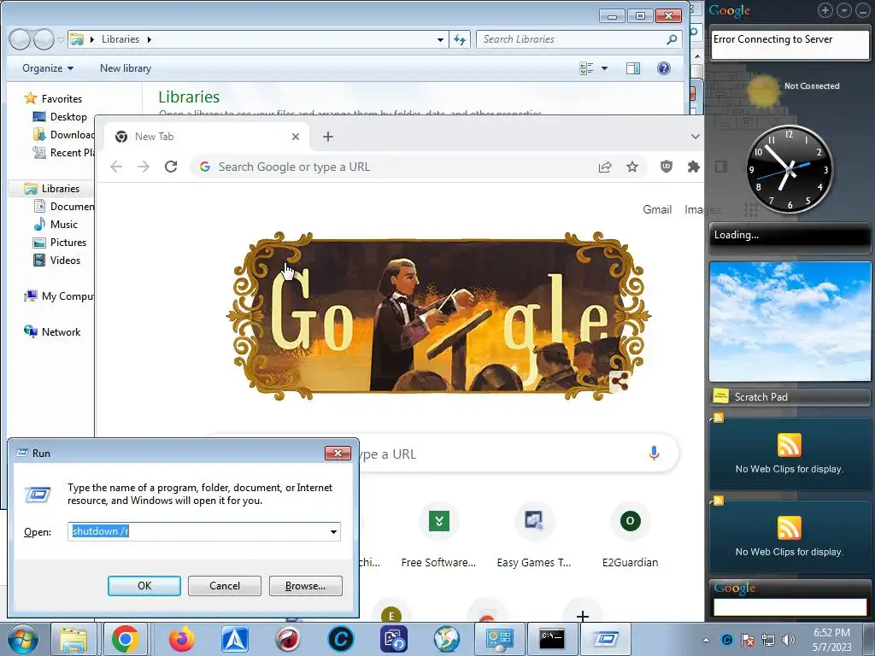This screenshot has width=875, height=656.
Task: Select the New Tab tab in Chrome
Action: tap(207, 137)
